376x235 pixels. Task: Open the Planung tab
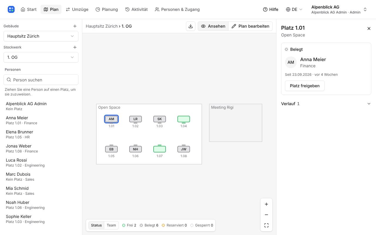tap(107, 9)
